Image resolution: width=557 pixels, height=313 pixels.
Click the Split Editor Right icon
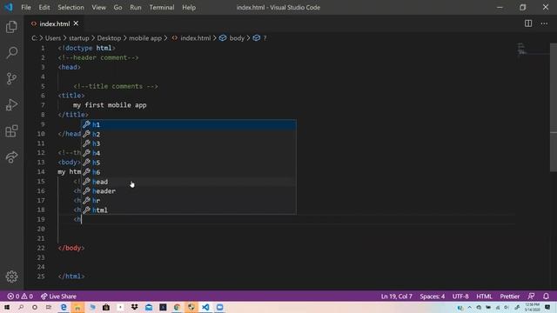528,23
